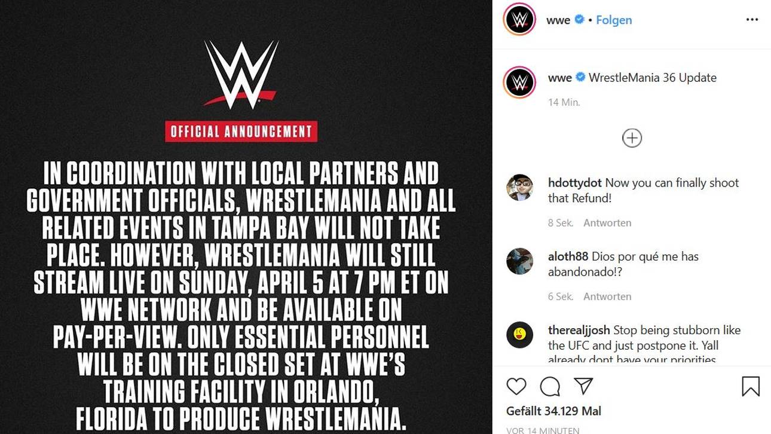This screenshot has width=771, height=434.
Task: Click the verified badge next to wwe
Action: click(x=579, y=20)
